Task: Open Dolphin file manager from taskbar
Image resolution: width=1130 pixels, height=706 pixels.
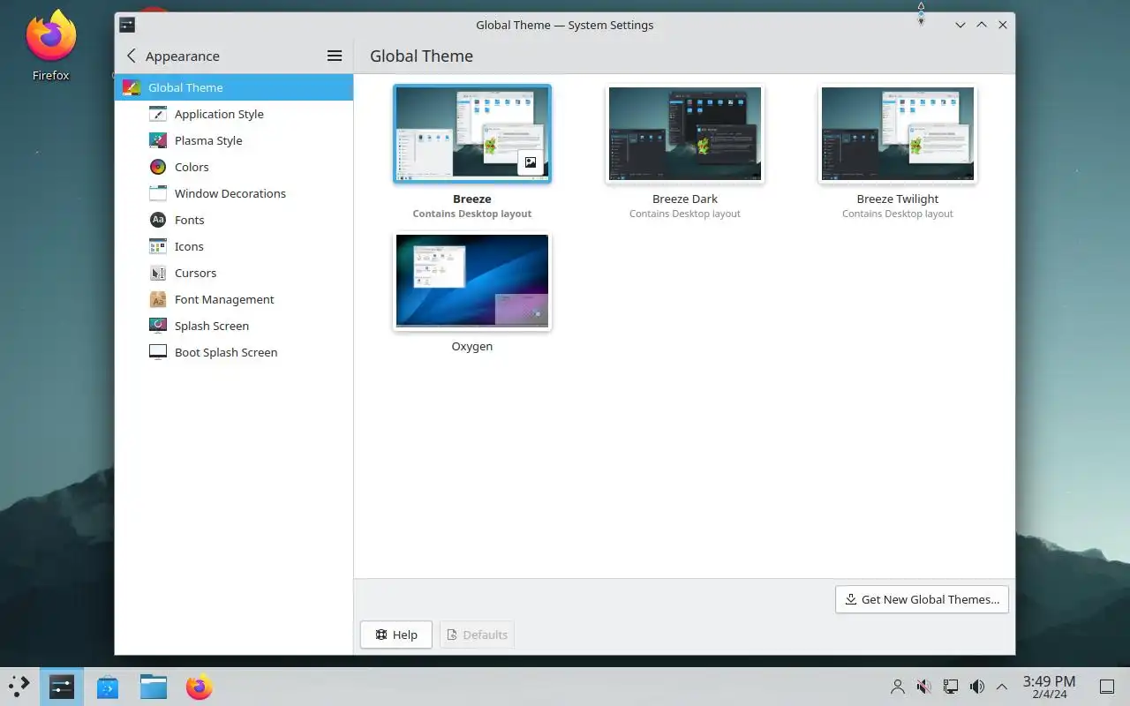Action: click(154, 687)
